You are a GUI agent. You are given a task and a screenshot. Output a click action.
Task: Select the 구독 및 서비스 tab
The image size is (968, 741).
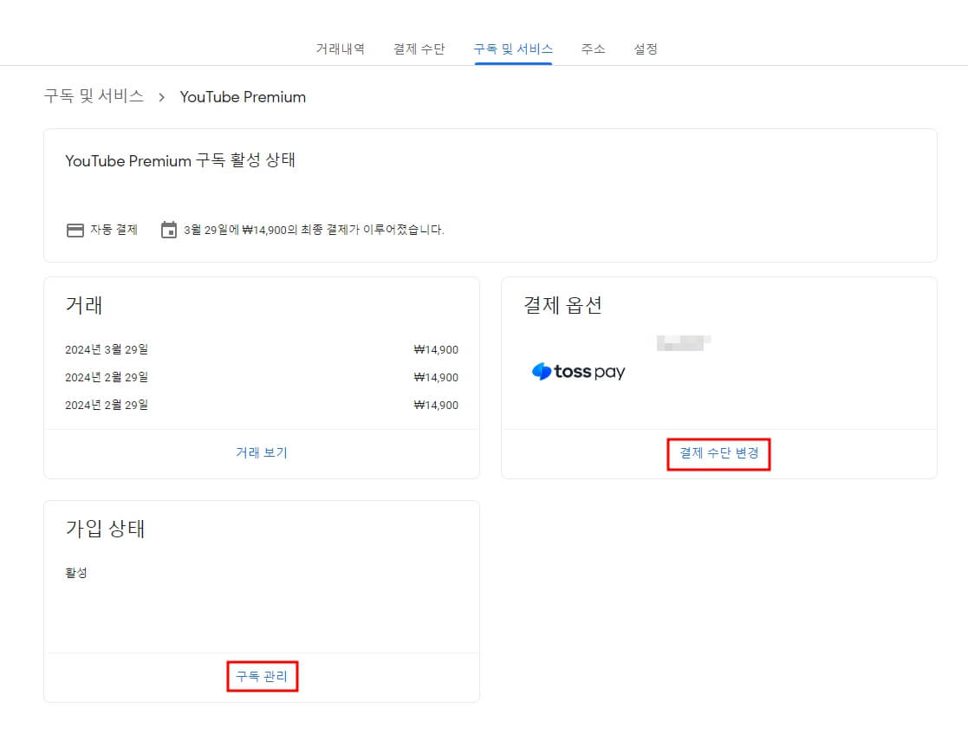click(x=513, y=49)
